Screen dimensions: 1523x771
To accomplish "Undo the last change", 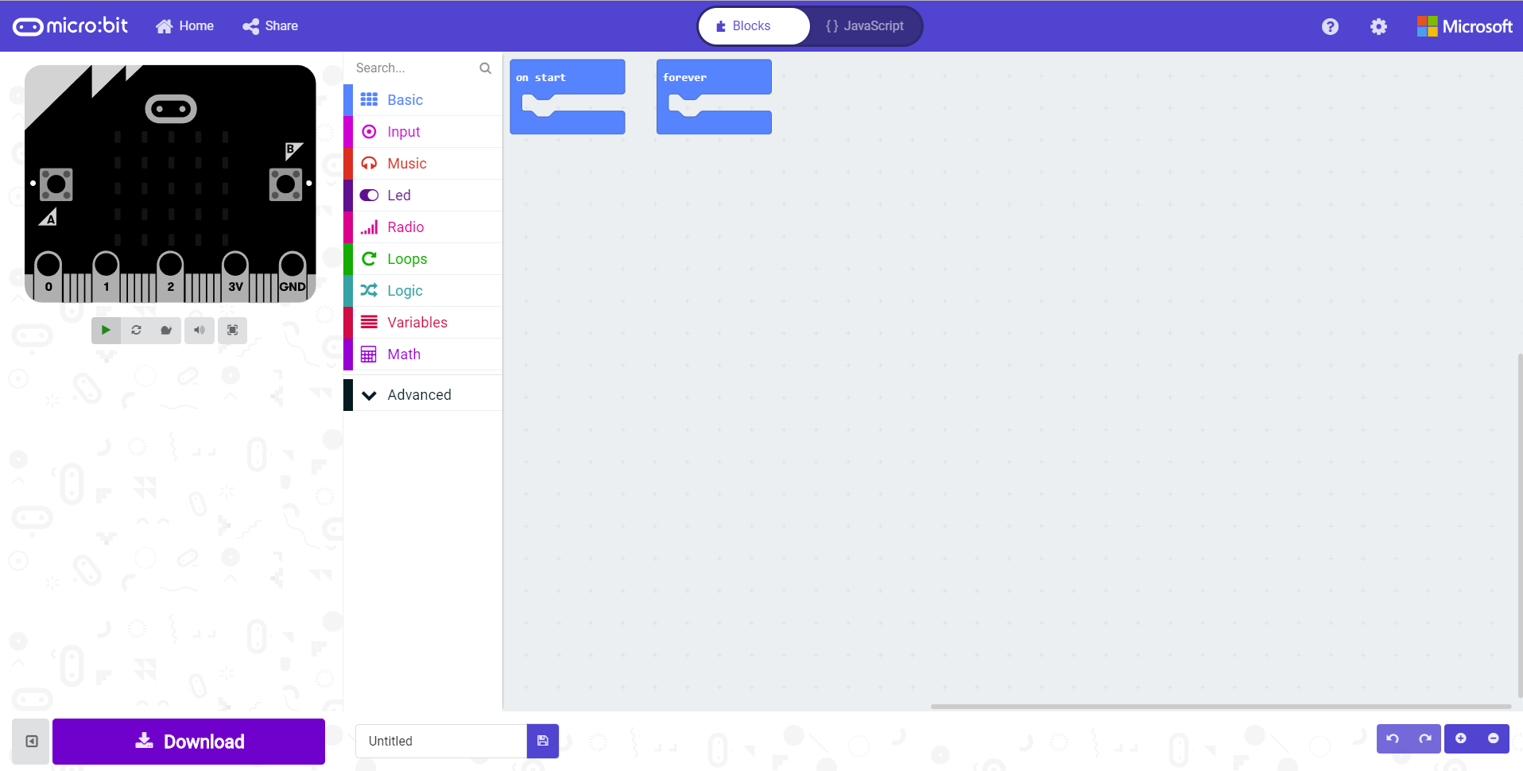I will click(x=1393, y=738).
